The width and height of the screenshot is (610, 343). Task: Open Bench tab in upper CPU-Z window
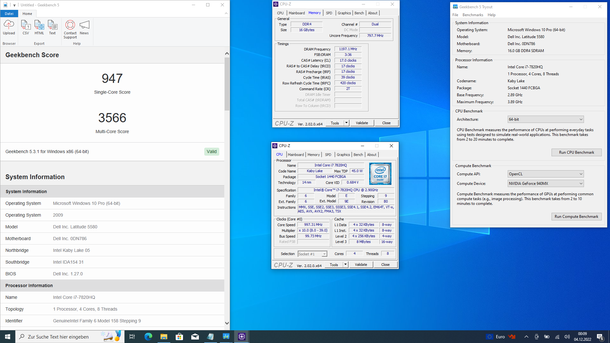click(x=359, y=13)
